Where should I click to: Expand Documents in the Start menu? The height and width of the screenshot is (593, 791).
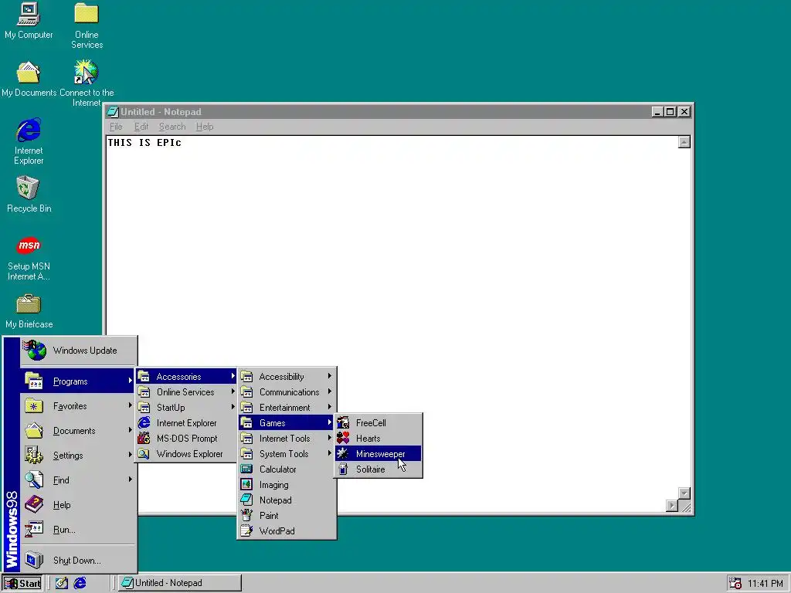(x=78, y=431)
